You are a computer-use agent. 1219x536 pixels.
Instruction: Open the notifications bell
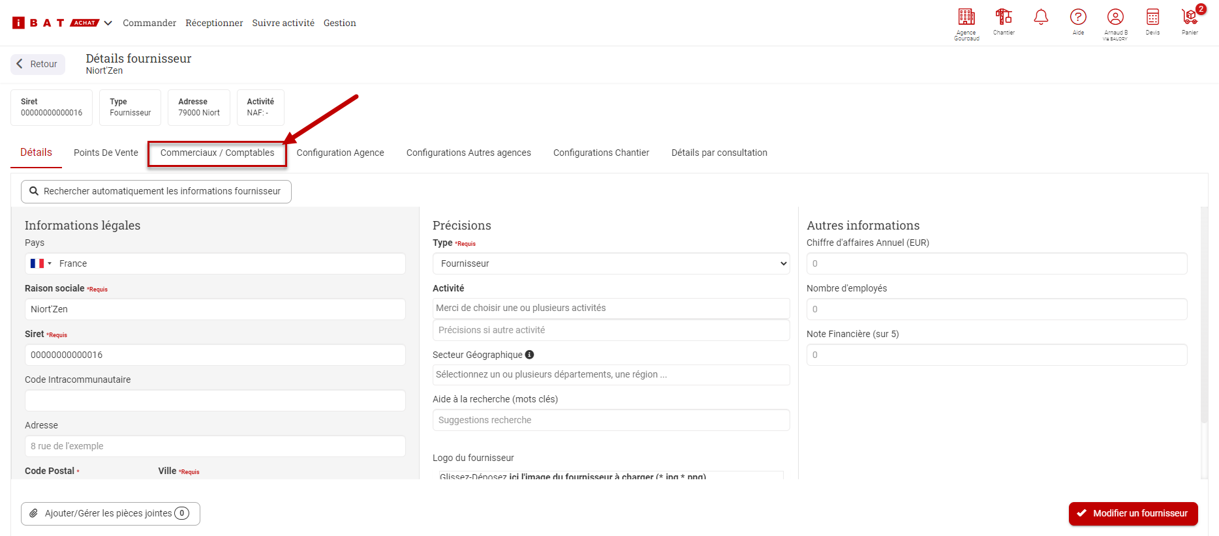[x=1041, y=18]
